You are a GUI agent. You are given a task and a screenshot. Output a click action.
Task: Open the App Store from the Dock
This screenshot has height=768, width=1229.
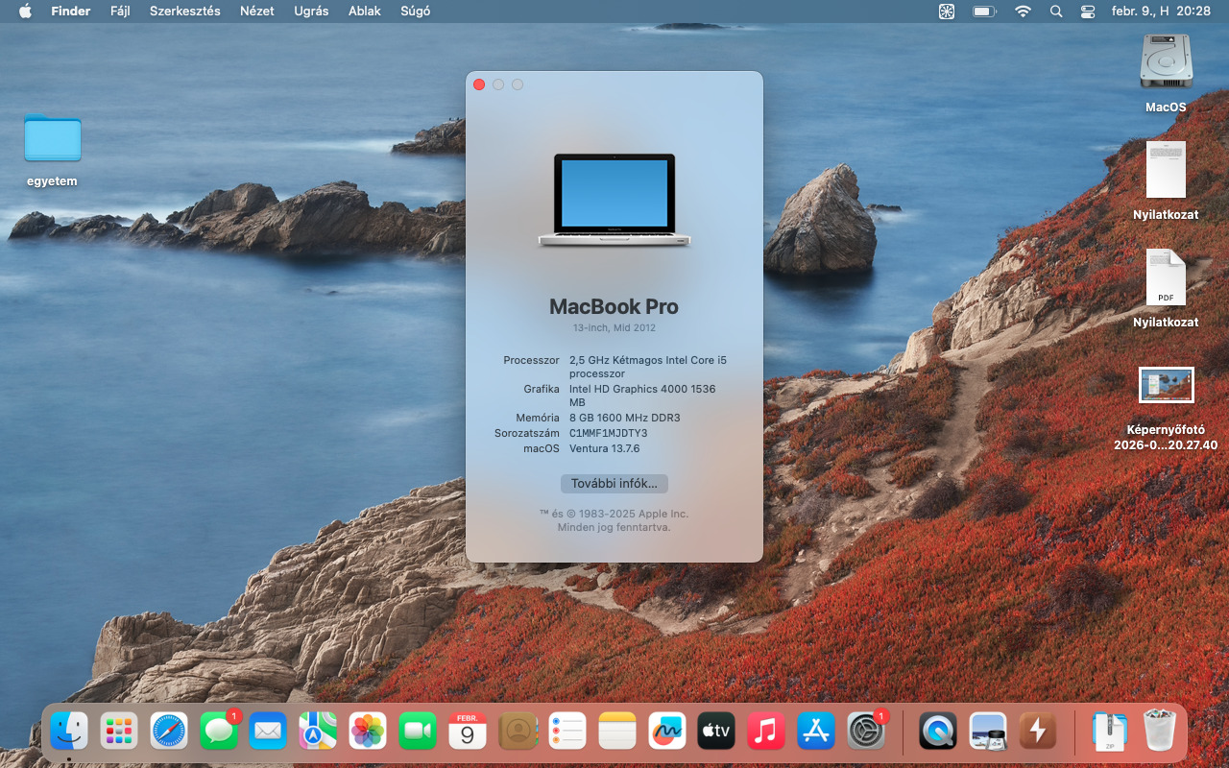click(x=816, y=732)
